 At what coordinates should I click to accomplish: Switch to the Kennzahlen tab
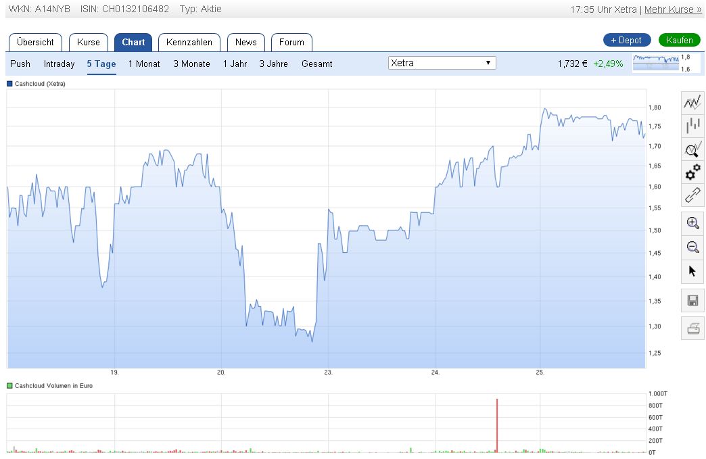click(189, 42)
